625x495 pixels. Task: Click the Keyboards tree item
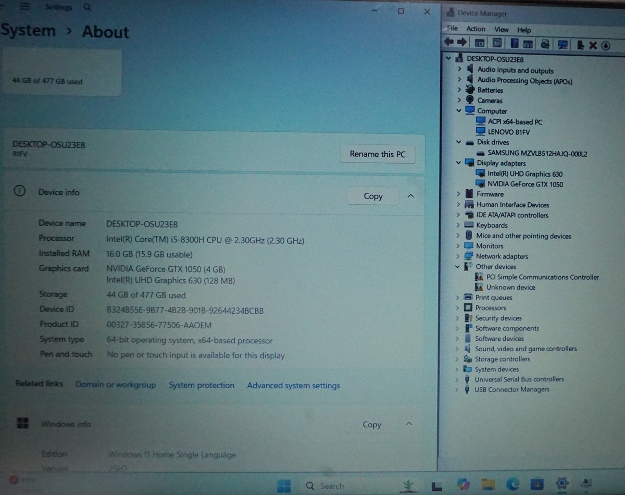(492, 225)
